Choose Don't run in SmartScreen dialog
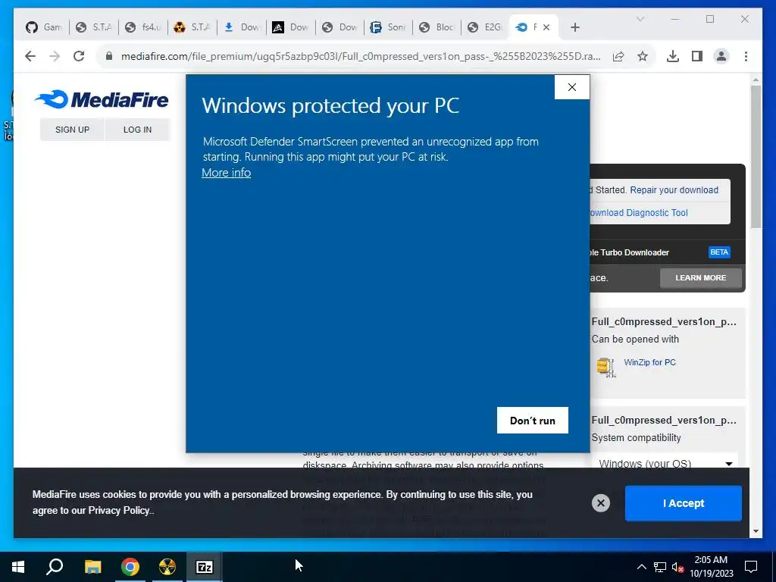 tap(533, 420)
